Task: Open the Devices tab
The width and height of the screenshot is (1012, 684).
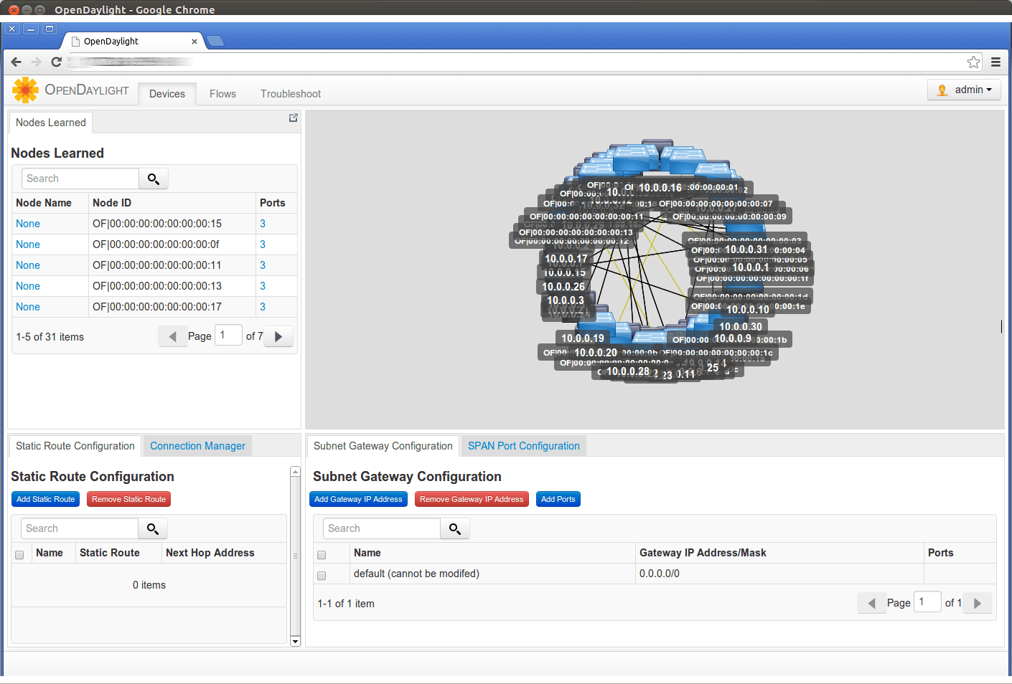Action: pyautogui.click(x=167, y=94)
